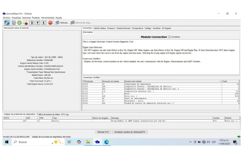Open the Sesiones menu

point(26,18)
